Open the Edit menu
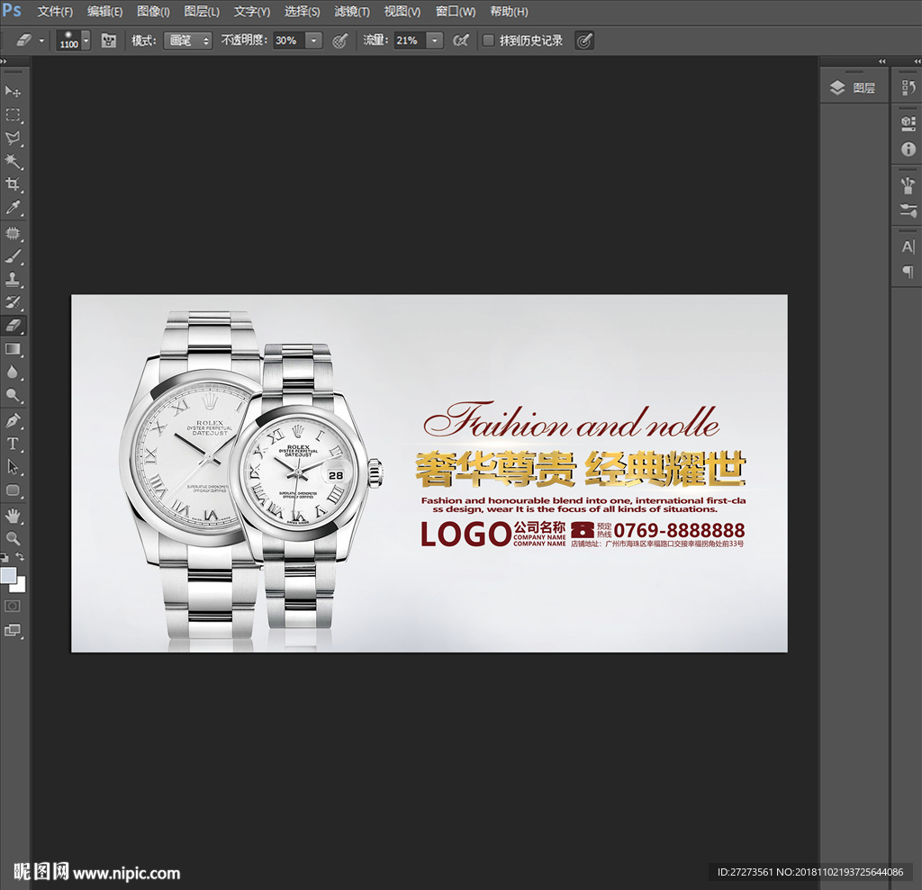The width and height of the screenshot is (922, 890). click(104, 12)
